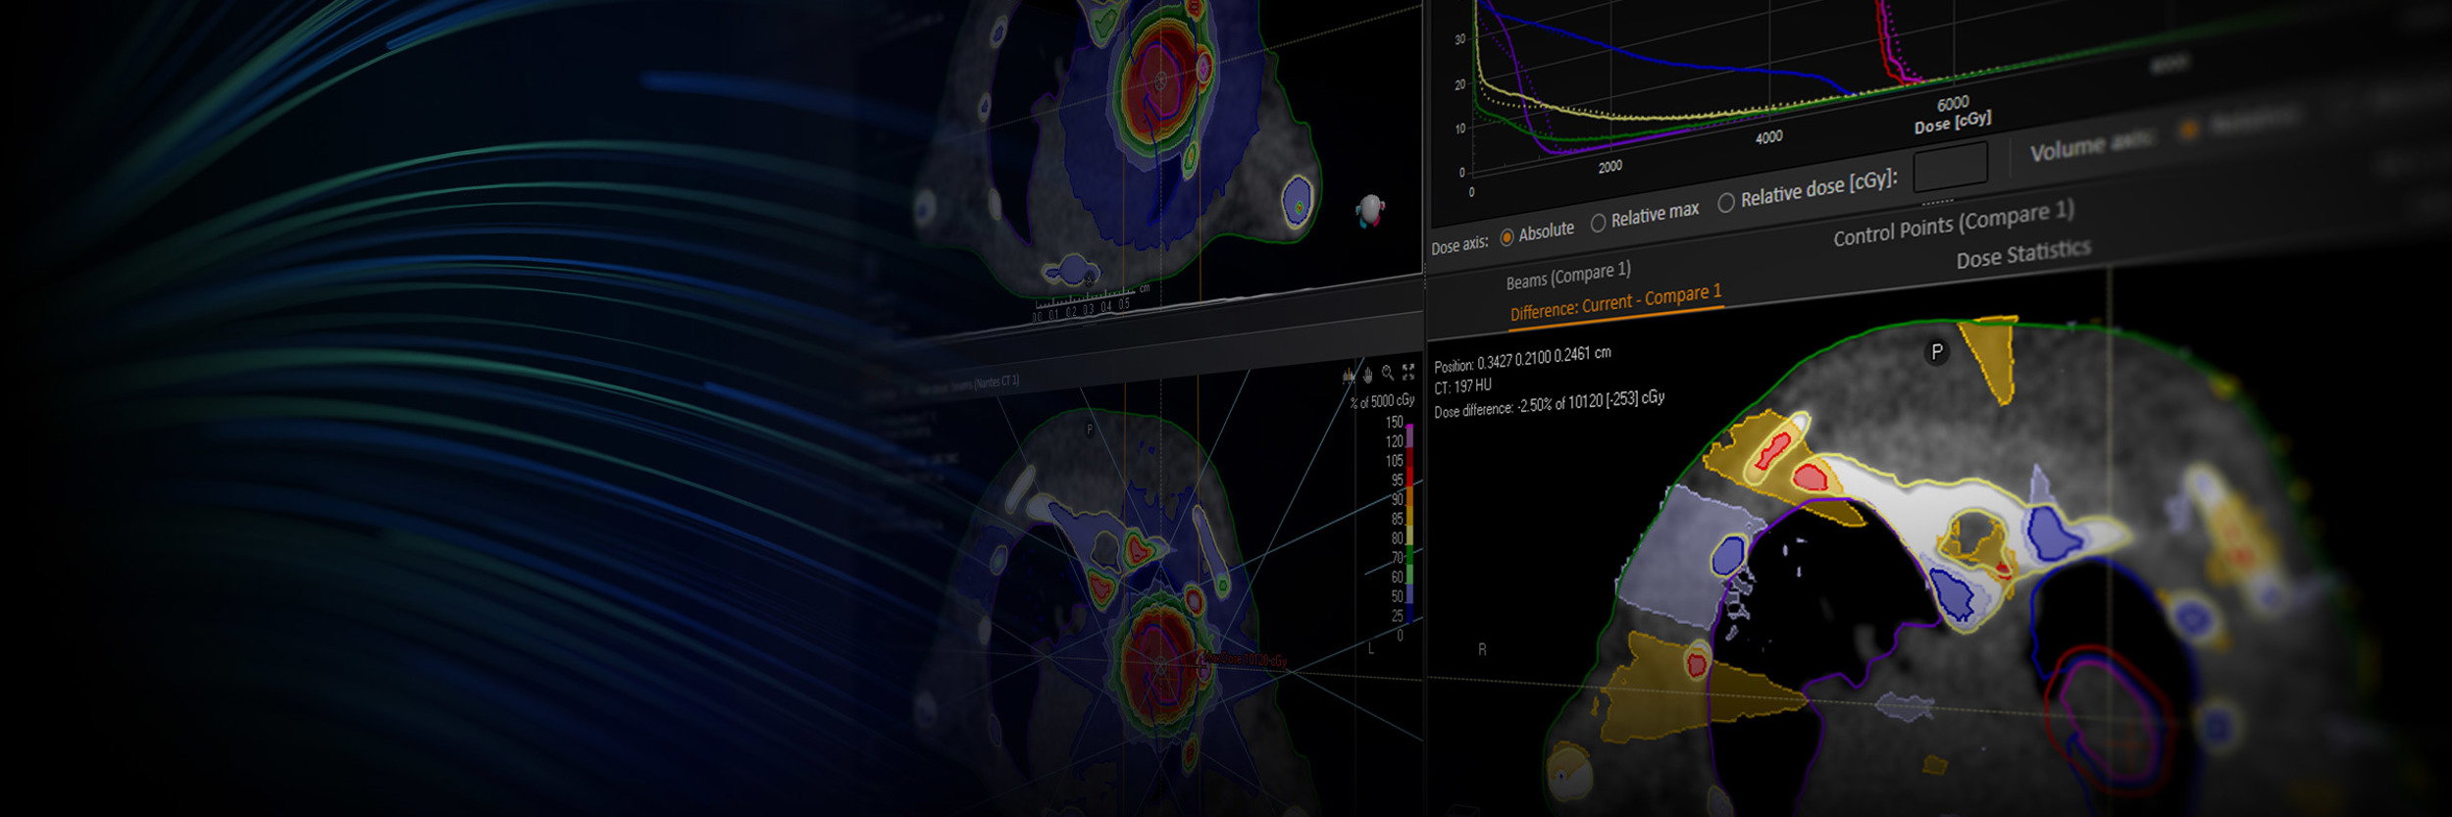Click the Dose difference readout line
The height and width of the screenshot is (817, 2452).
click(1549, 404)
